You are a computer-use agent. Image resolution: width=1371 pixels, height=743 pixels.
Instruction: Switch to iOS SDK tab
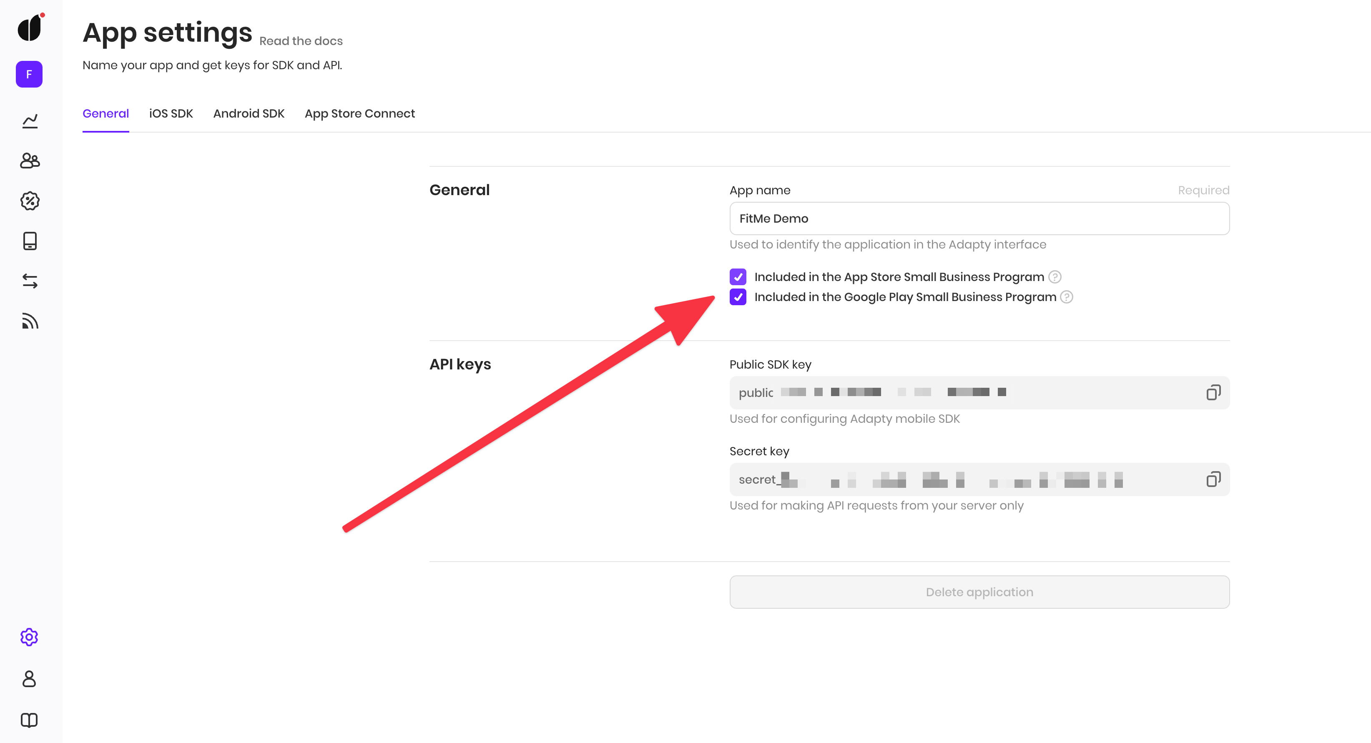171,113
